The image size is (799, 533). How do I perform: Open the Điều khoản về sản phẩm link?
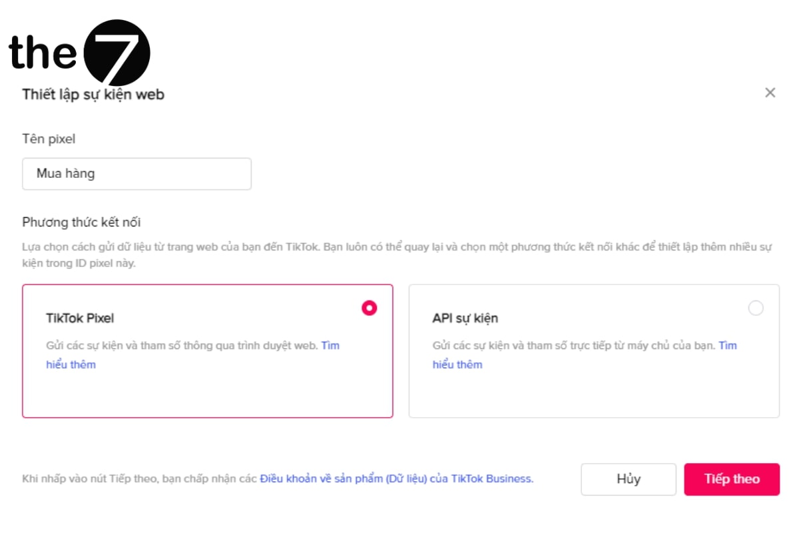pos(396,478)
